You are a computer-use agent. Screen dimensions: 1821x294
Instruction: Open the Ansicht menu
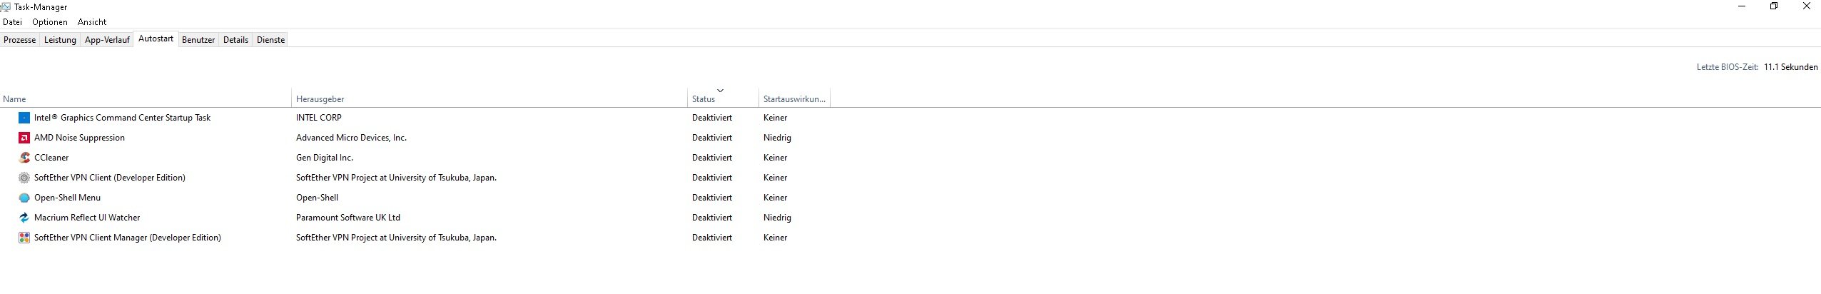coord(92,22)
